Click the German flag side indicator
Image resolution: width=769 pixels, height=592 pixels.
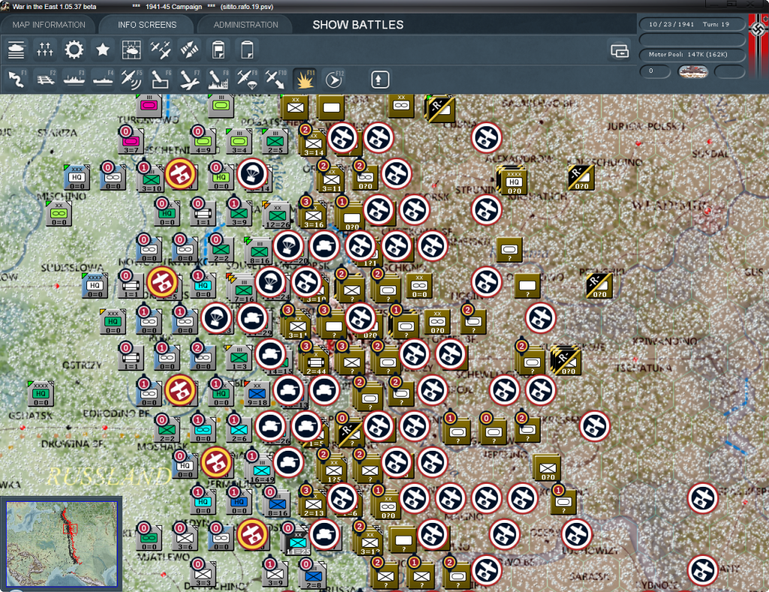point(758,45)
